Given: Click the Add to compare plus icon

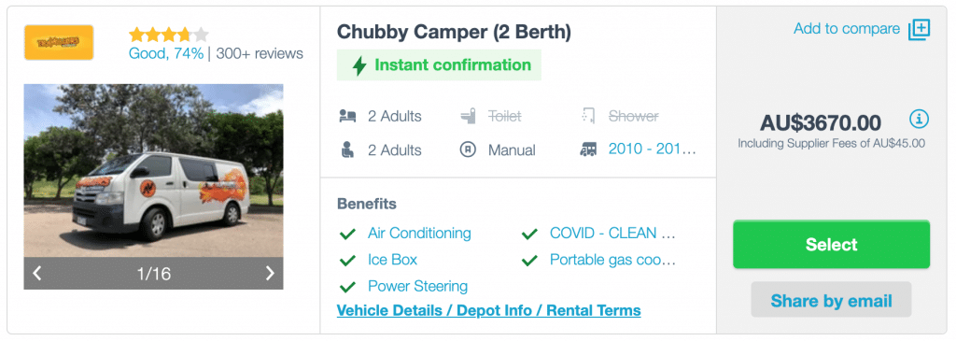Looking at the screenshot, I should pos(920,29).
